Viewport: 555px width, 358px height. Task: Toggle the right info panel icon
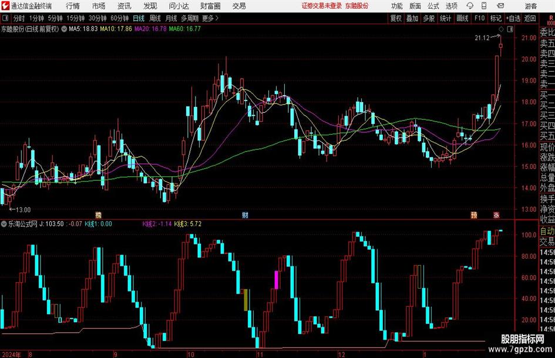pos(510,29)
